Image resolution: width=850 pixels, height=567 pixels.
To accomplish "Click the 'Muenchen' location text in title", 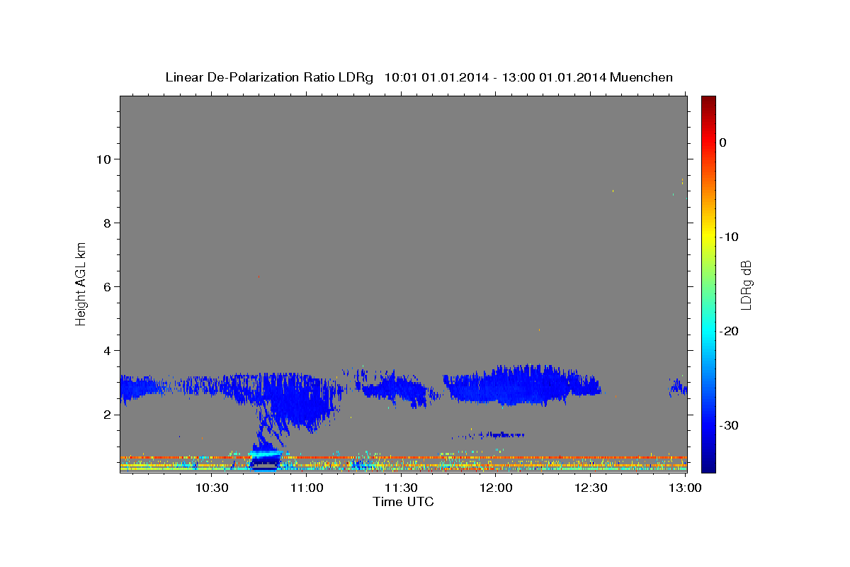I will pyautogui.click(x=642, y=77).
